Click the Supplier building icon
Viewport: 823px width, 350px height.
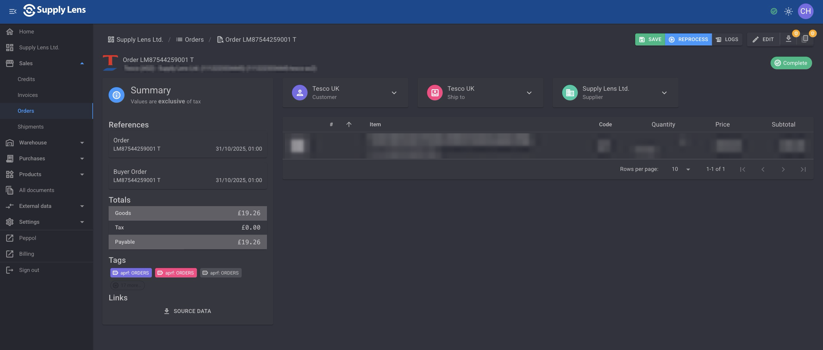570,93
